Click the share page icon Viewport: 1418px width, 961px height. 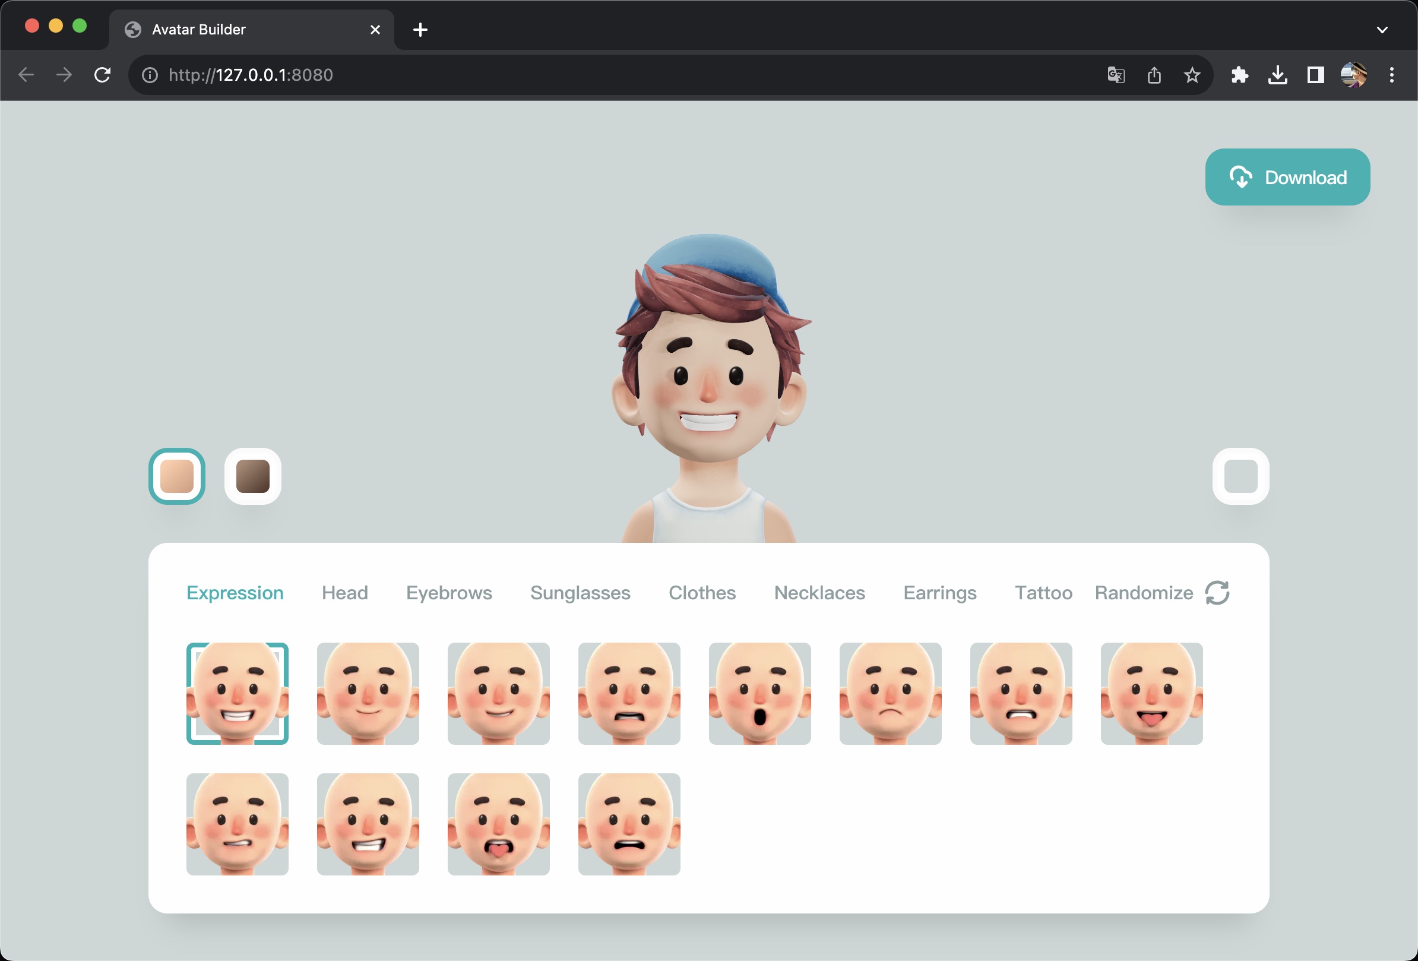coord(1154,75)
